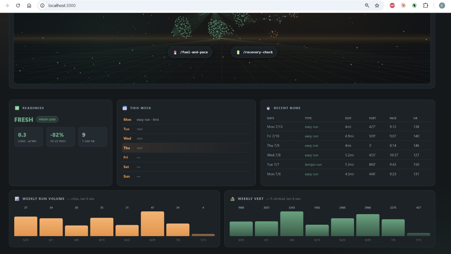
Task: Select Mon easy run 4mi entry
Action: [x=186, y=120]
